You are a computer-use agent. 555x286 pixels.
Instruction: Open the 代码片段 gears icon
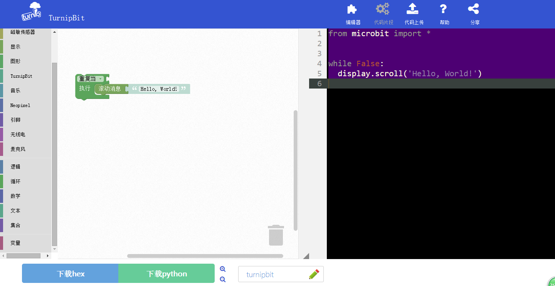pyautogui.click(x=383, y=9)
